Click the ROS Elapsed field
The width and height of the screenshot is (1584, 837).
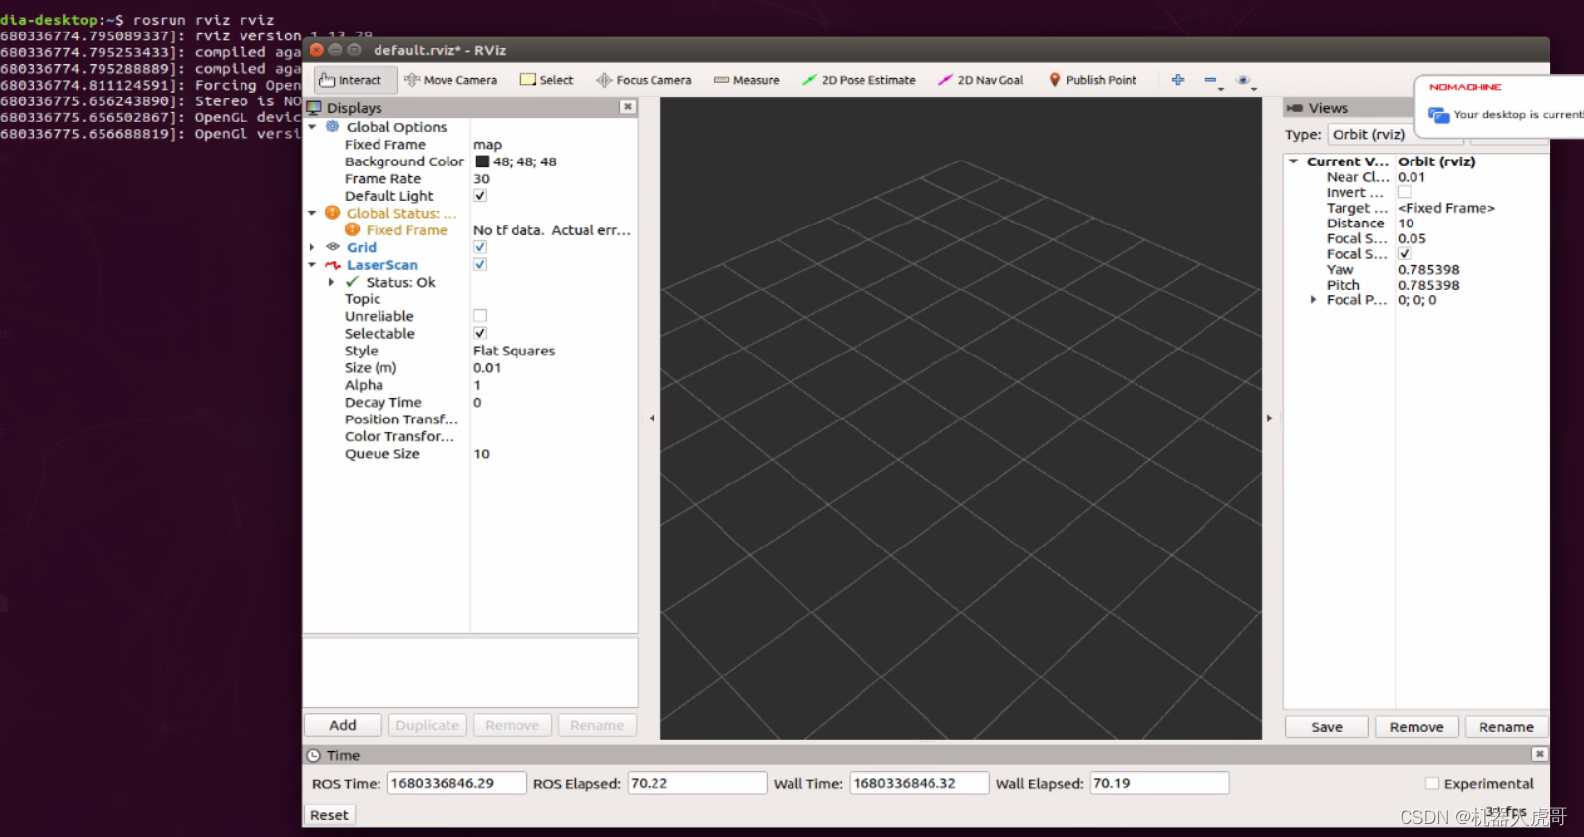pyautogui.click(x=697, y=783)
